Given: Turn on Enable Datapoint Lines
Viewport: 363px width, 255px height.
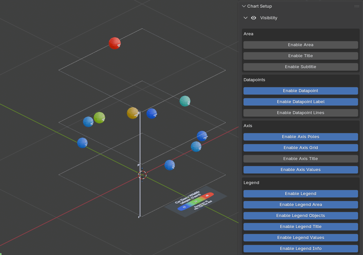Looking at the screenshot, I should click(x=300, y=113).
